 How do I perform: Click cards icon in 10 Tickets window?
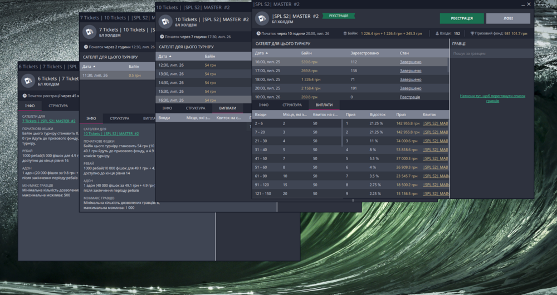coord(165,22)
